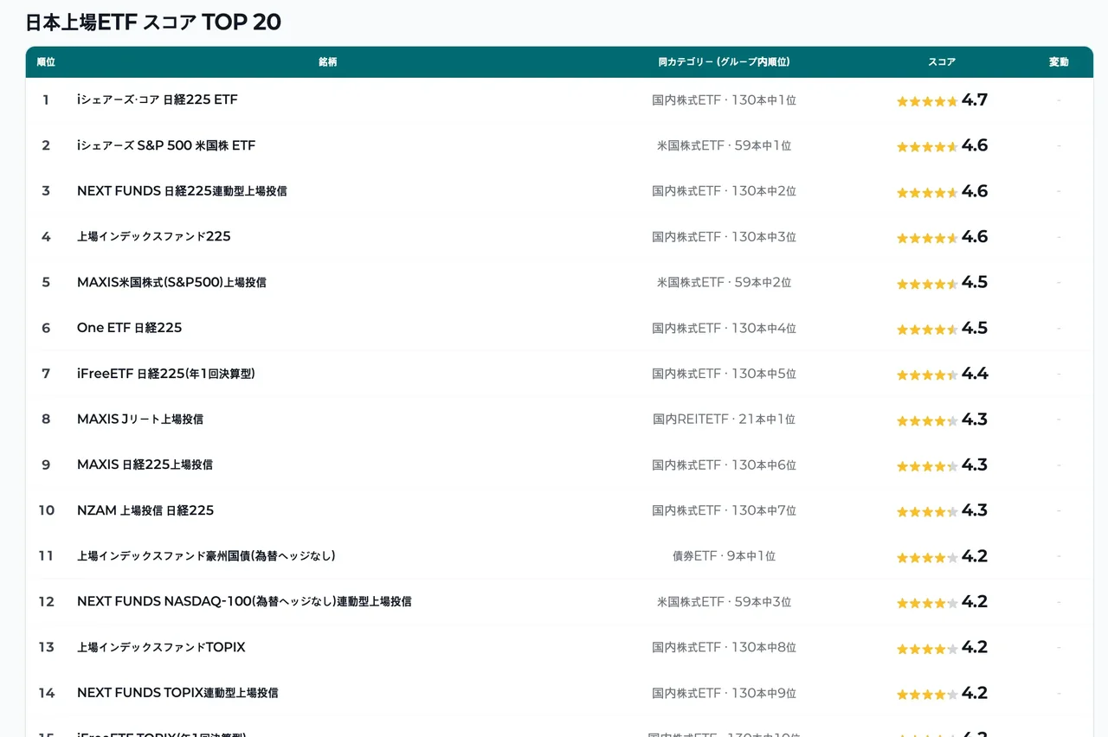
Task: Click 国内株式ETF · 130本中3位
Action: click(x=724, y=237)
